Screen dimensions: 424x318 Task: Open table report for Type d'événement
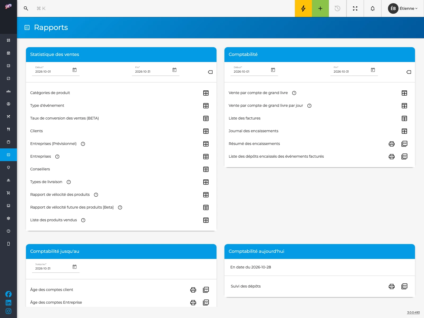[206, 106]
